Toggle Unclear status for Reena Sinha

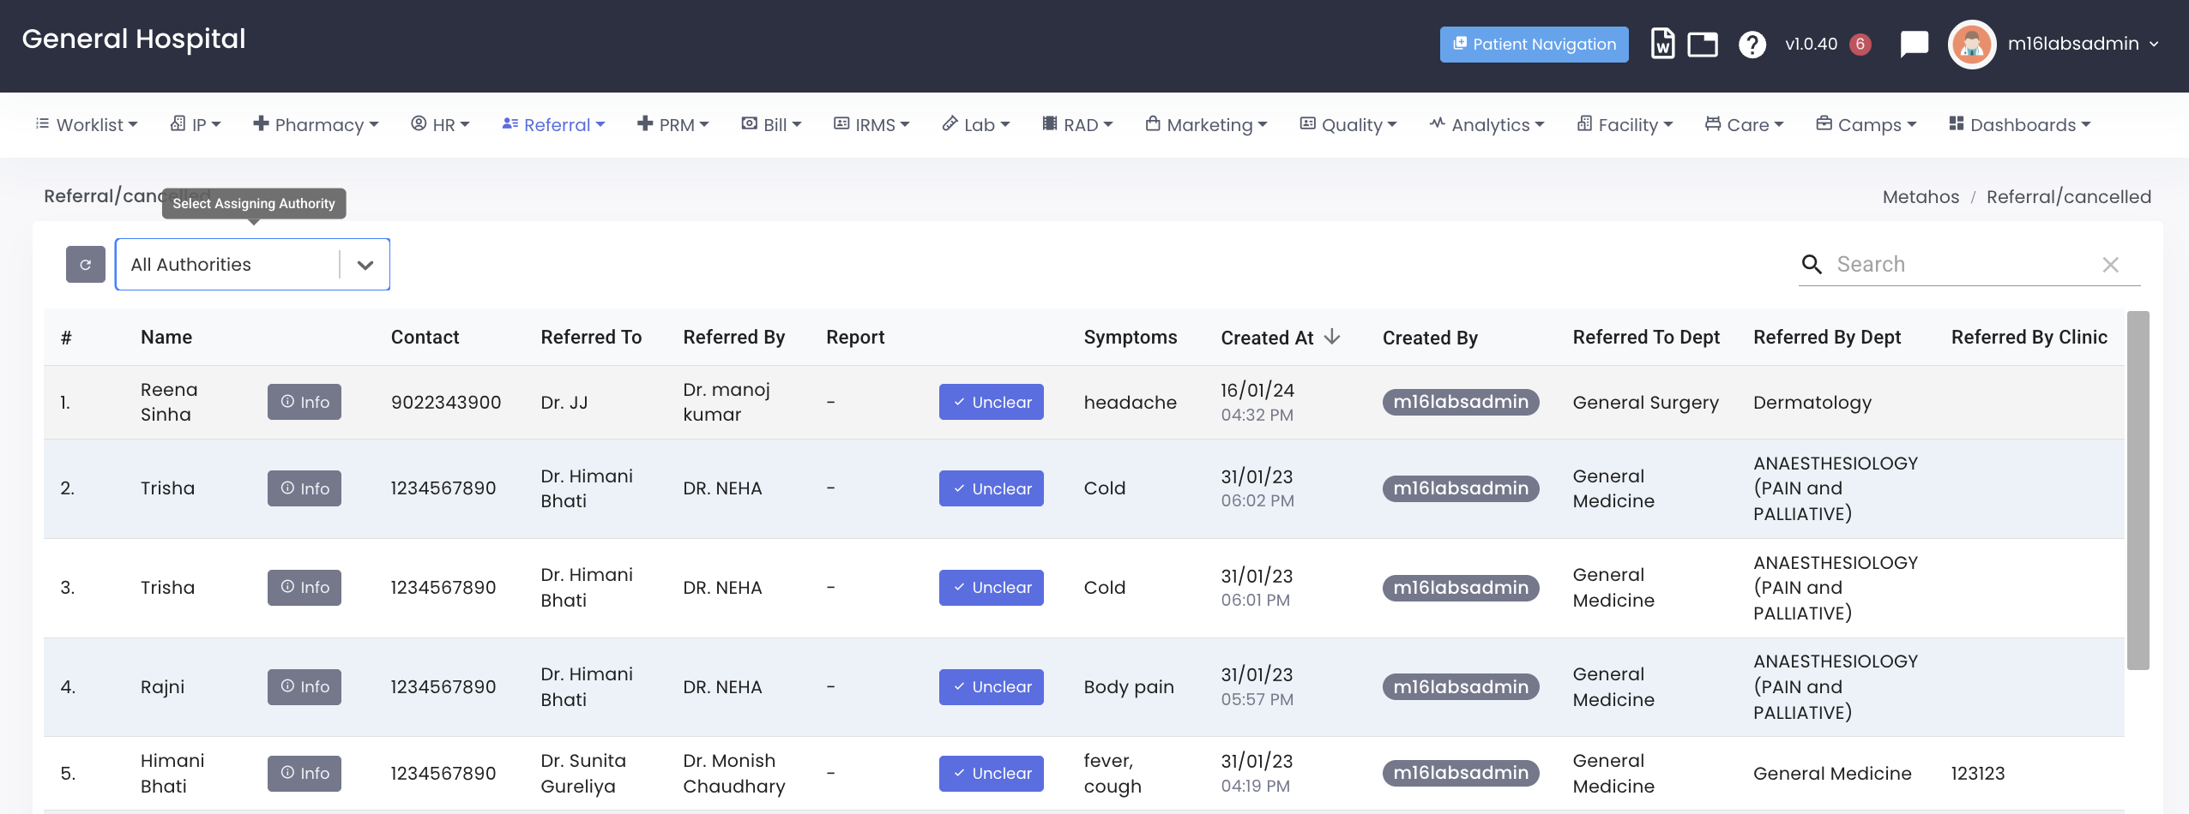click(x=991, y=402)
